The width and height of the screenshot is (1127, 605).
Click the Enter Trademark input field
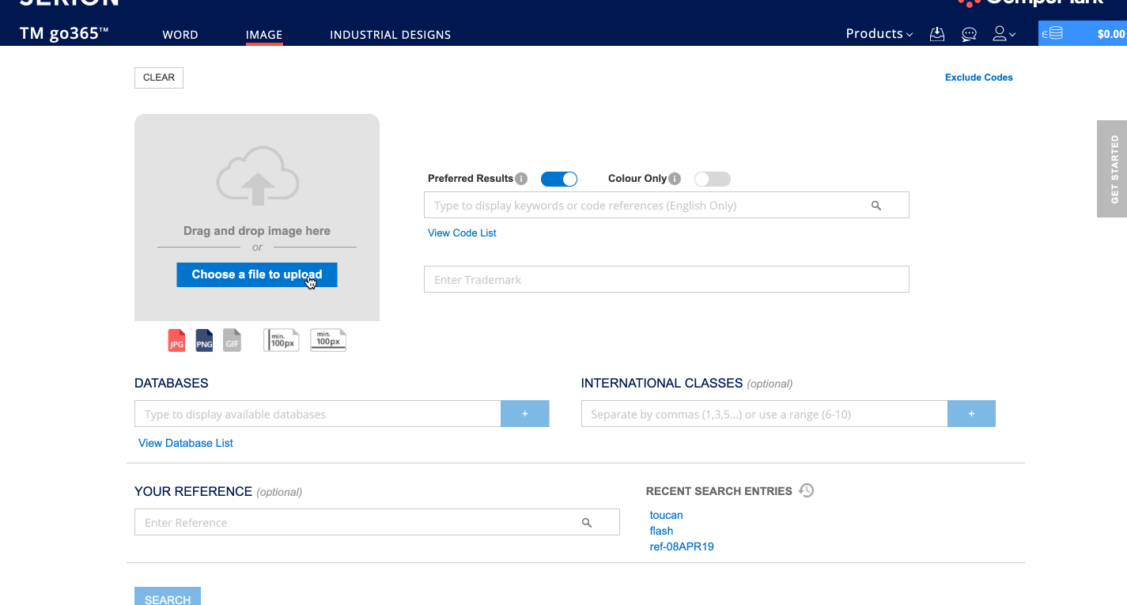[x=666, y=280]
